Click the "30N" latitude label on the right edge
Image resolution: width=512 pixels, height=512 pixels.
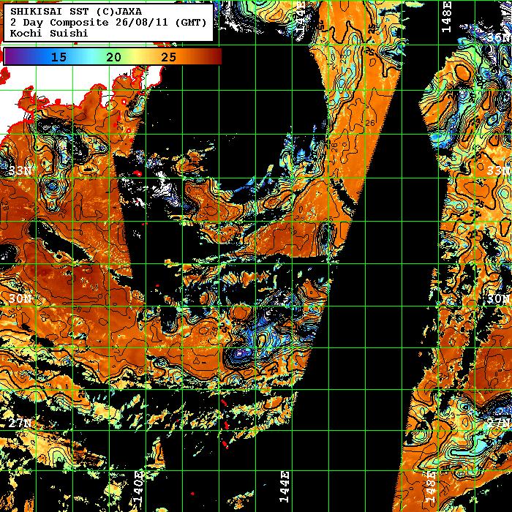point(499,298)
